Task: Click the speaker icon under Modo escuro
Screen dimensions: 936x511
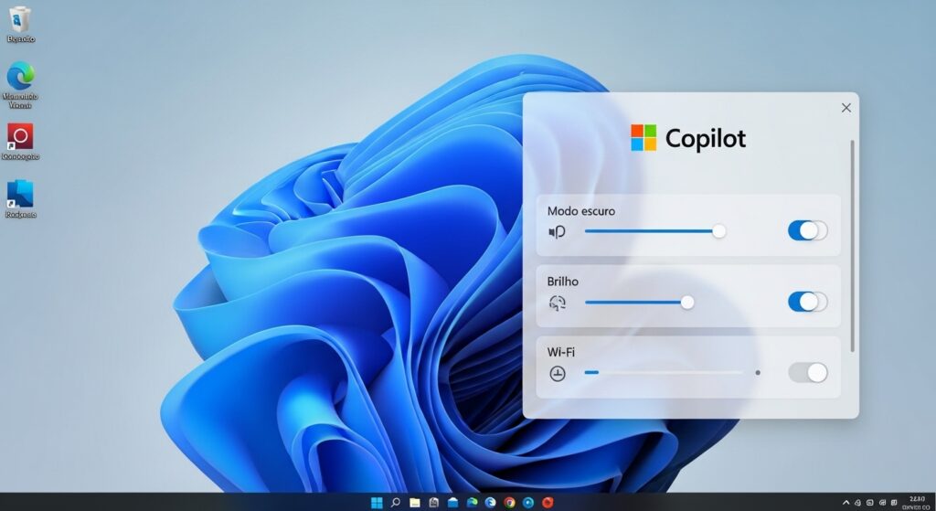Action: click(x=557, y=231)
